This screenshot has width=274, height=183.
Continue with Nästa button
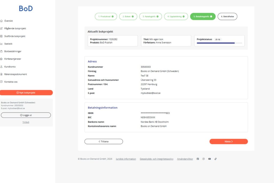point(229,141)
